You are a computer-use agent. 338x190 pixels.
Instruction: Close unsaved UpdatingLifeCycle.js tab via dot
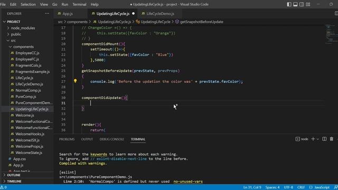pyautogui.click(x=133, y=14)
